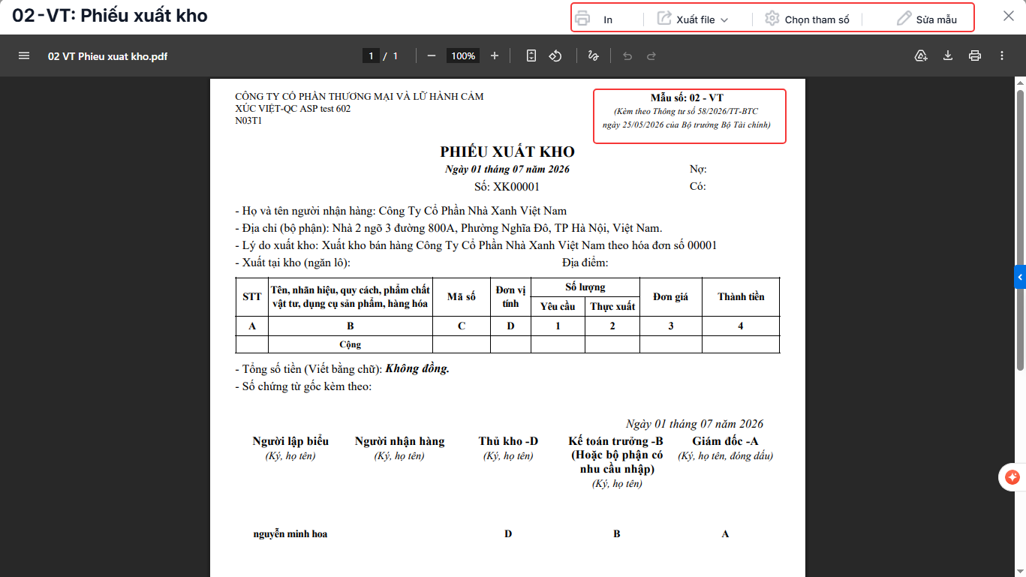
Task: Close the Phiếu xuất kho preview
Action: 1009,16
